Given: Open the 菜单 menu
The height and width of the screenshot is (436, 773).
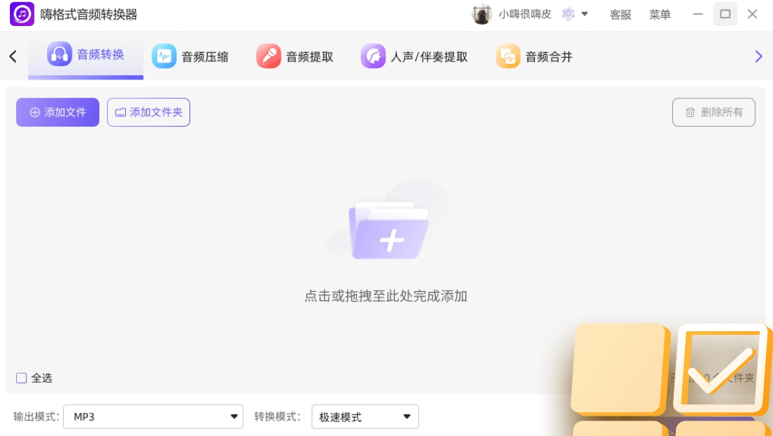Looking at the screenshot, I should coord(660,15).
